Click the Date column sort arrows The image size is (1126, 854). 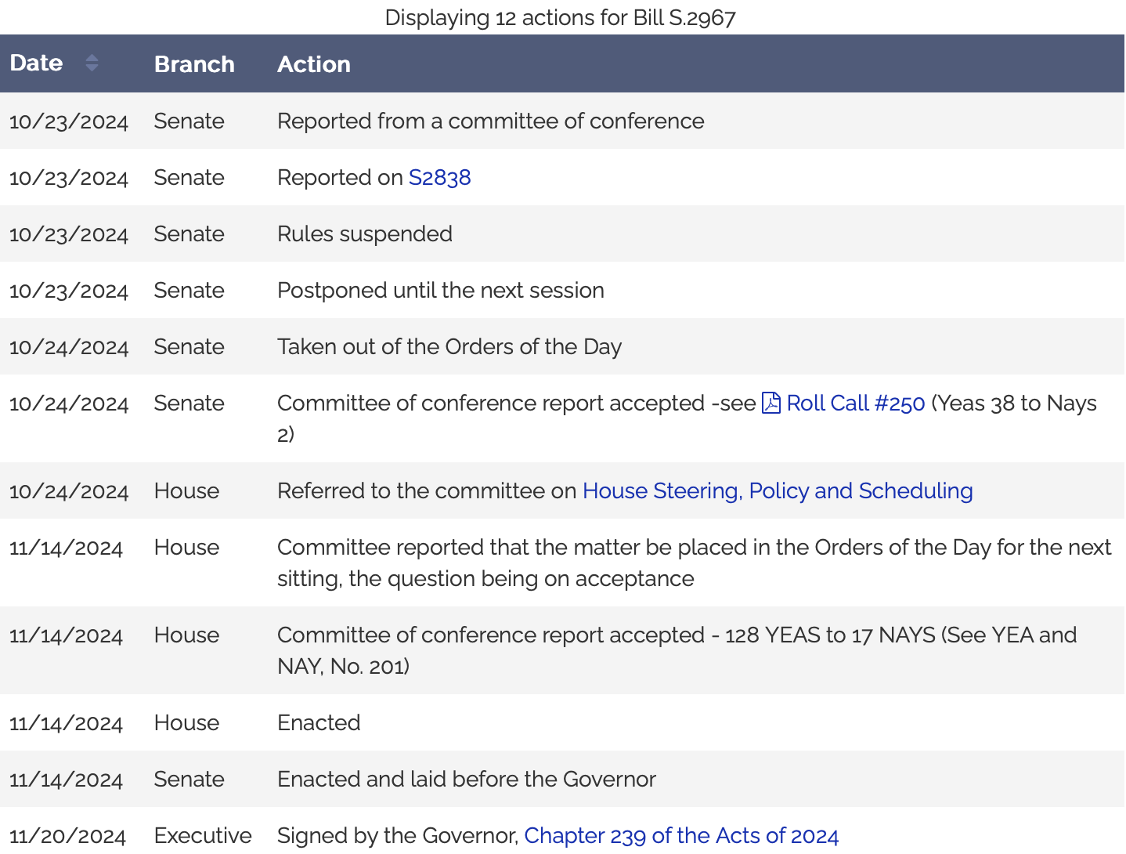tap(92, 63)
